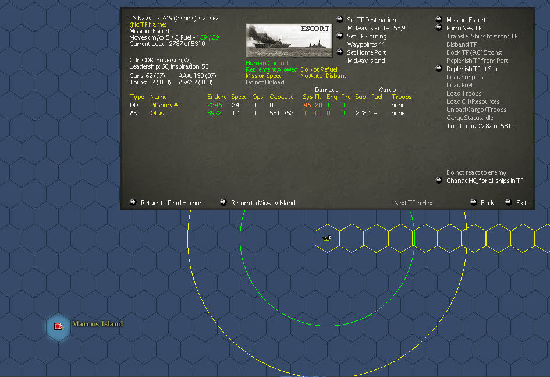Click the arrow icon beside Set TF Destination

[339, 19]
